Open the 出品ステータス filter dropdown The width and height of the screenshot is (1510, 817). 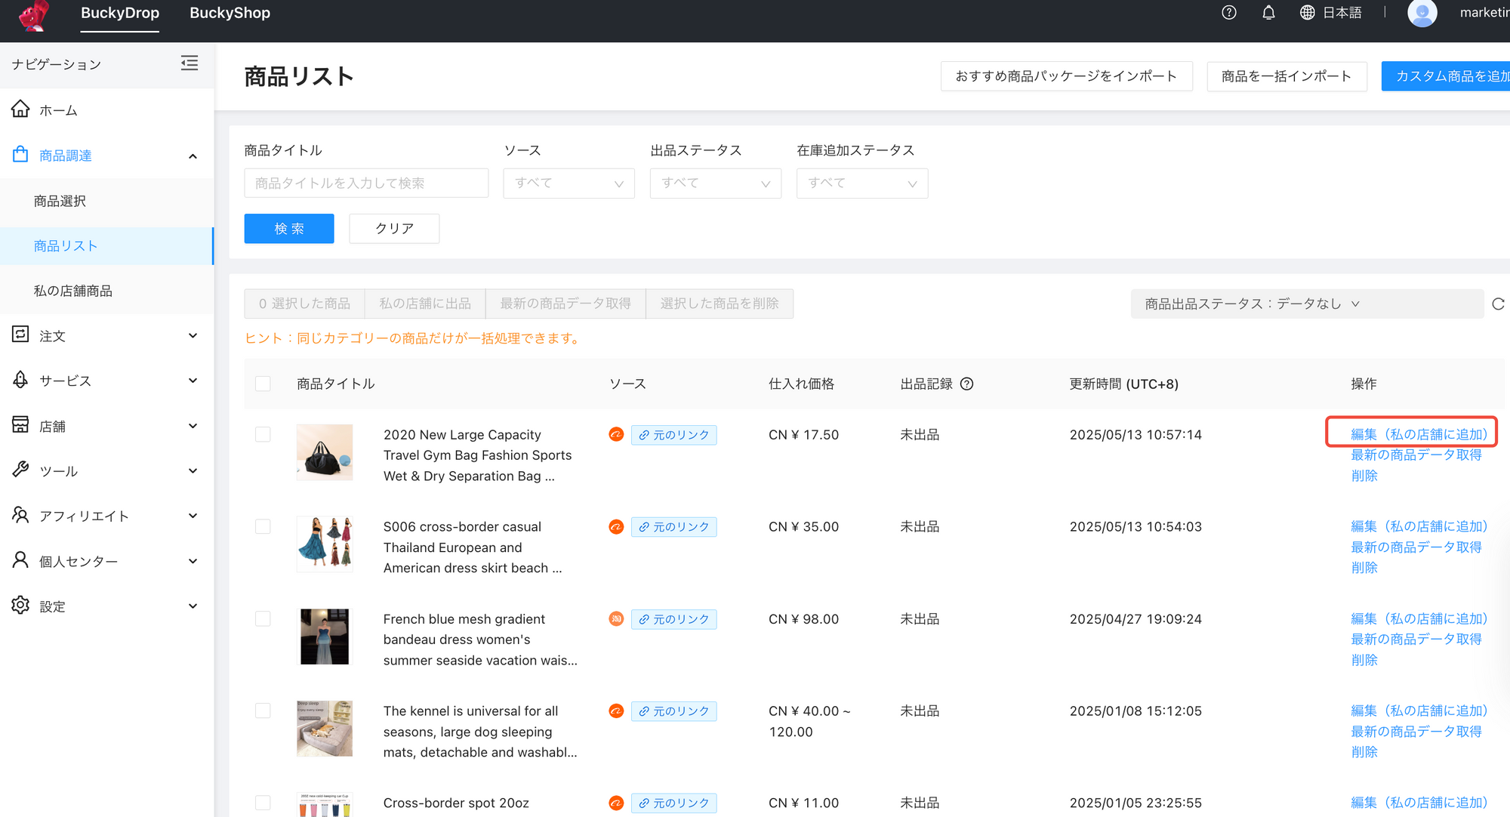click(715, 183)
